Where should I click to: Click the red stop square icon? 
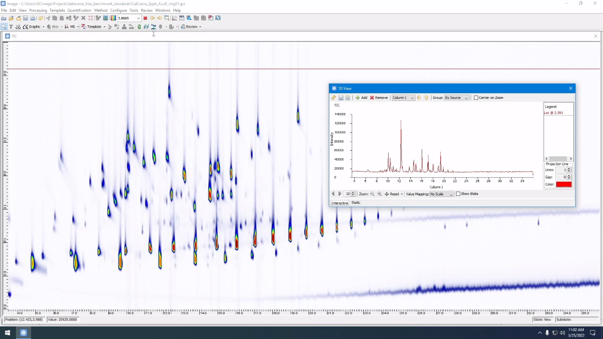[145, 18]
